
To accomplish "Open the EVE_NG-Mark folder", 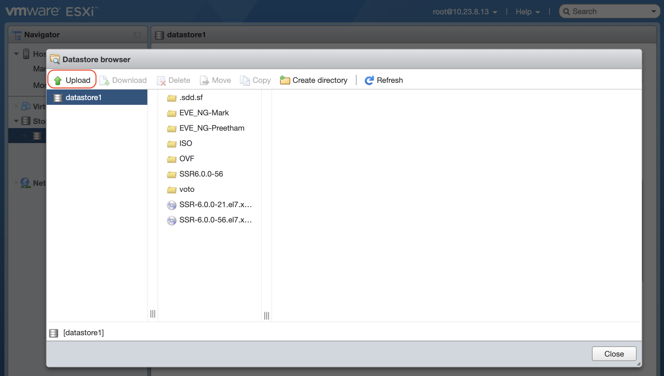I will click(204, 113).
